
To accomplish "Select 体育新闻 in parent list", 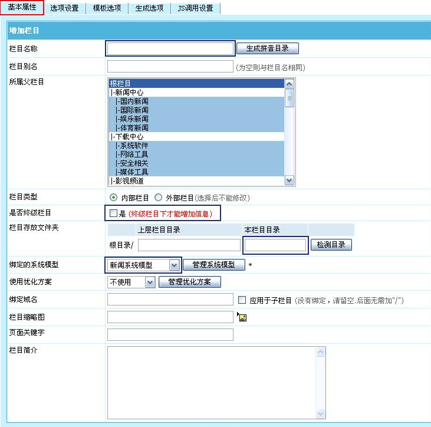I will click(196, 127).
